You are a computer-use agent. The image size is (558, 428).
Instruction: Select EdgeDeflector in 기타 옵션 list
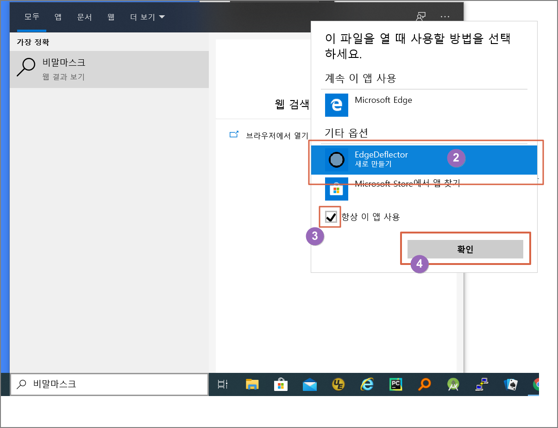tap(424, 159)
